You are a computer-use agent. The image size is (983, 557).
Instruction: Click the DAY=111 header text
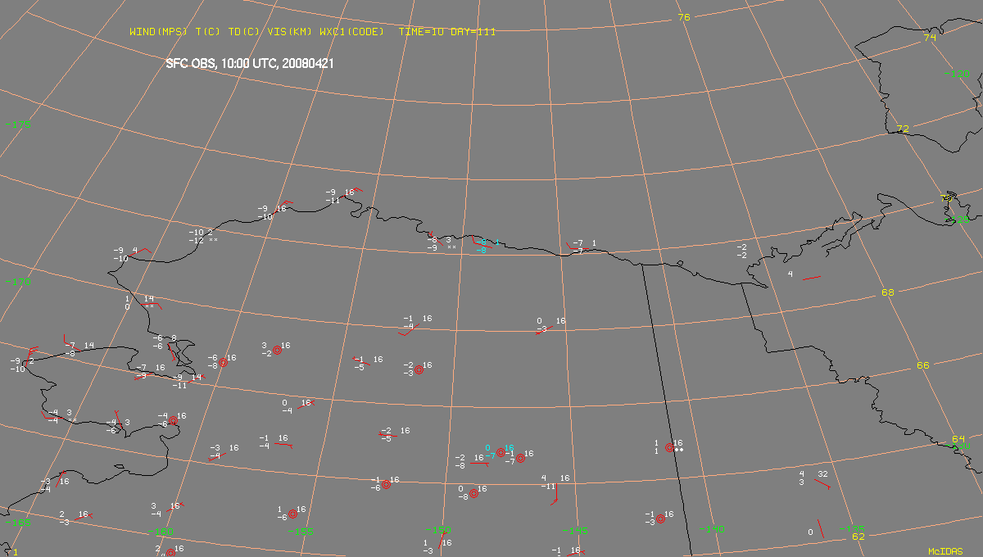pos(473,32)
